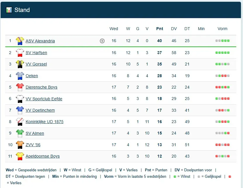Open the ASV Alexandria team link

(40, 41)
